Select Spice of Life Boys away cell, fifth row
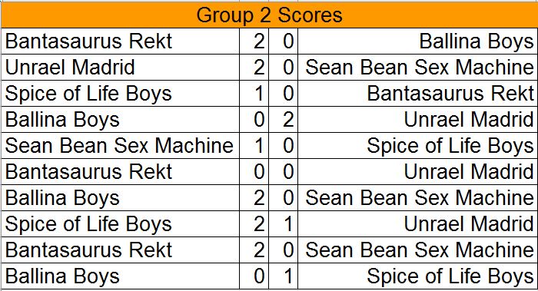This screenshot has height=291, width=538. [x=417, y=145]
